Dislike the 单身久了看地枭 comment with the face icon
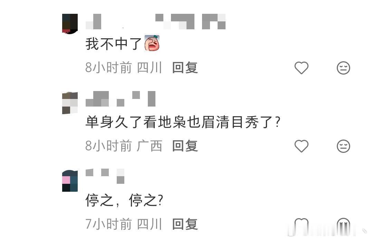This screenshot has width=373, height=240. [343, 146]
